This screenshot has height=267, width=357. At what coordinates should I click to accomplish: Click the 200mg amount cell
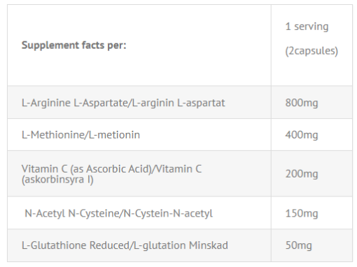tap(311, 174)
